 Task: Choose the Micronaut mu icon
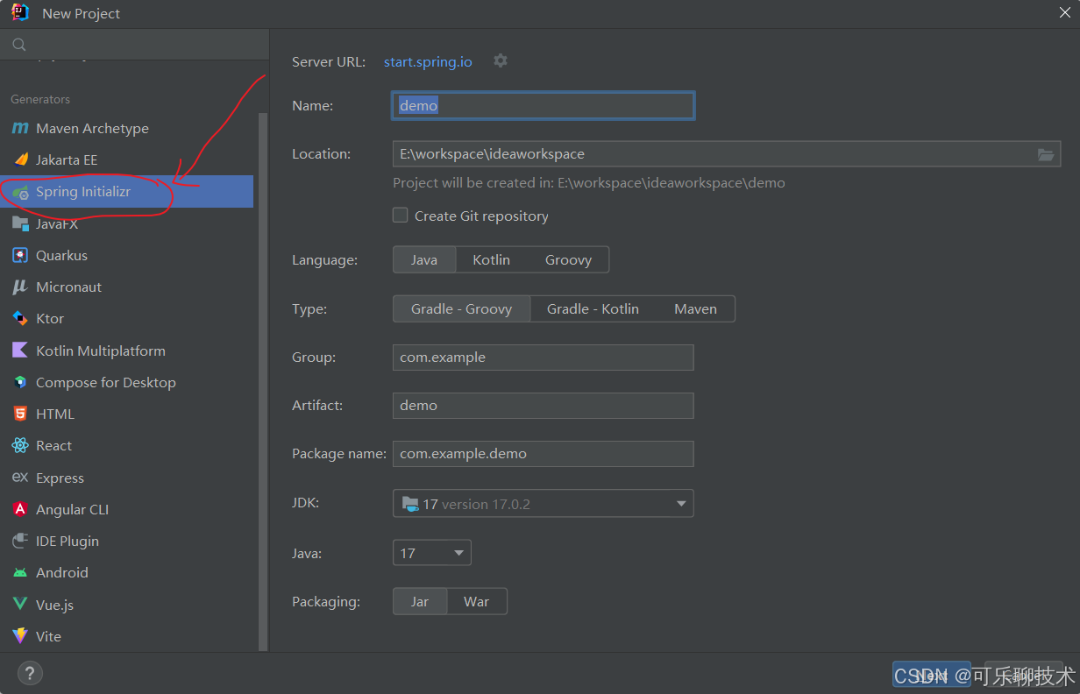click(20, 287)
